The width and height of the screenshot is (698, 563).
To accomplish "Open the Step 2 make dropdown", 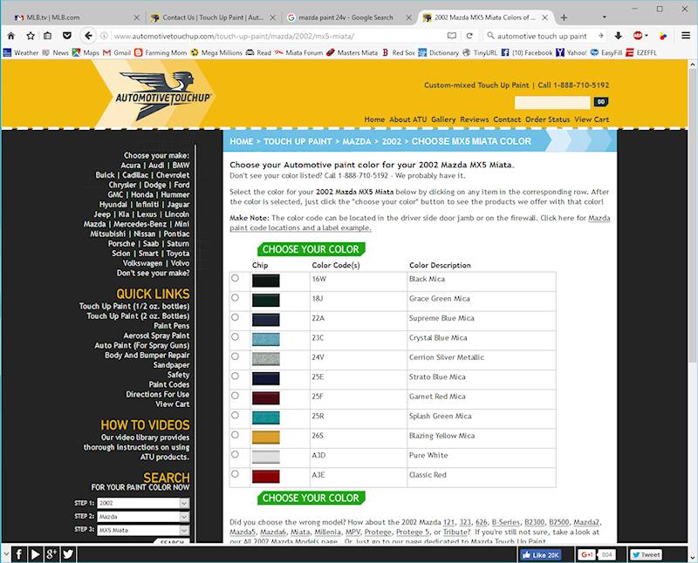I will tap(143, 516).
